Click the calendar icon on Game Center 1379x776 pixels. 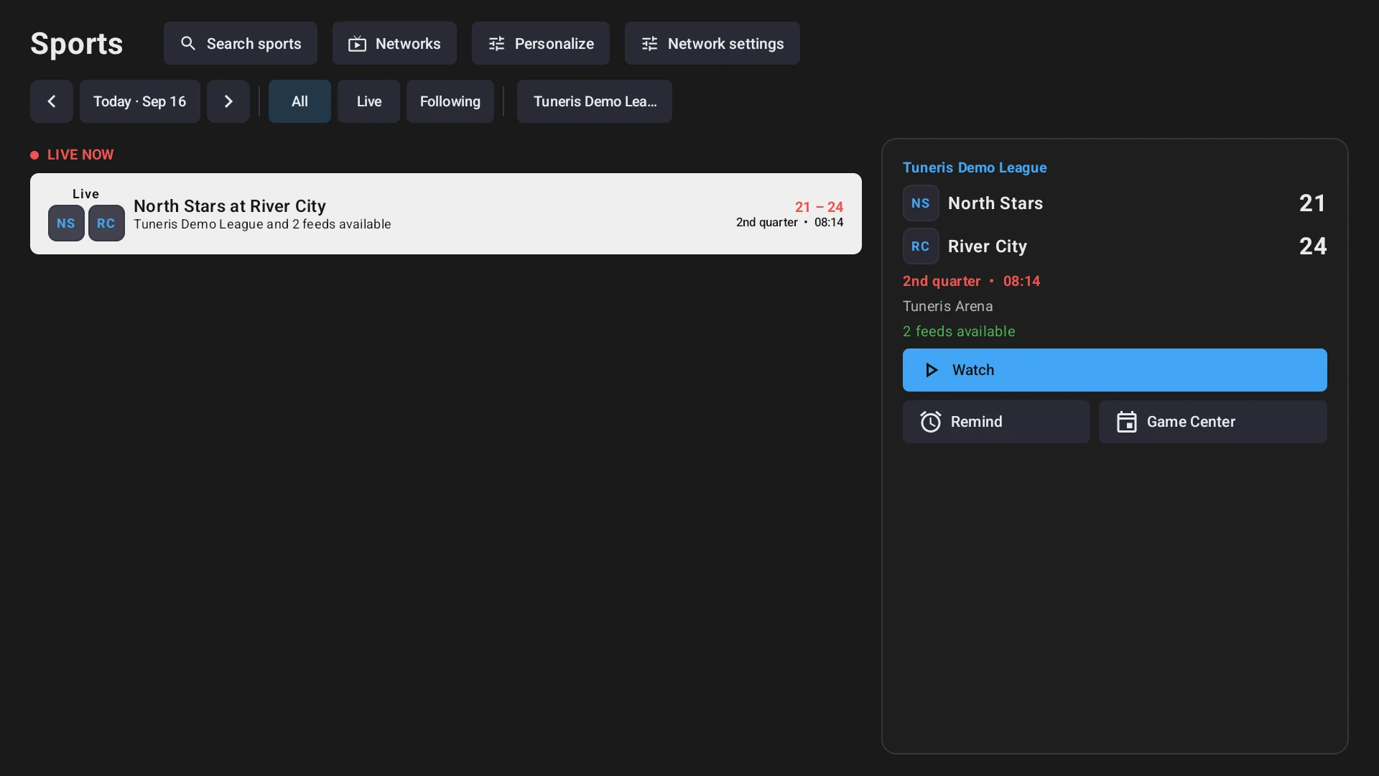(1127, 422)
